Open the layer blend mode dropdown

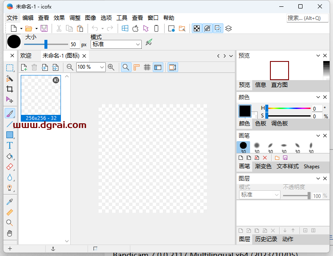(x=259, y=195)
